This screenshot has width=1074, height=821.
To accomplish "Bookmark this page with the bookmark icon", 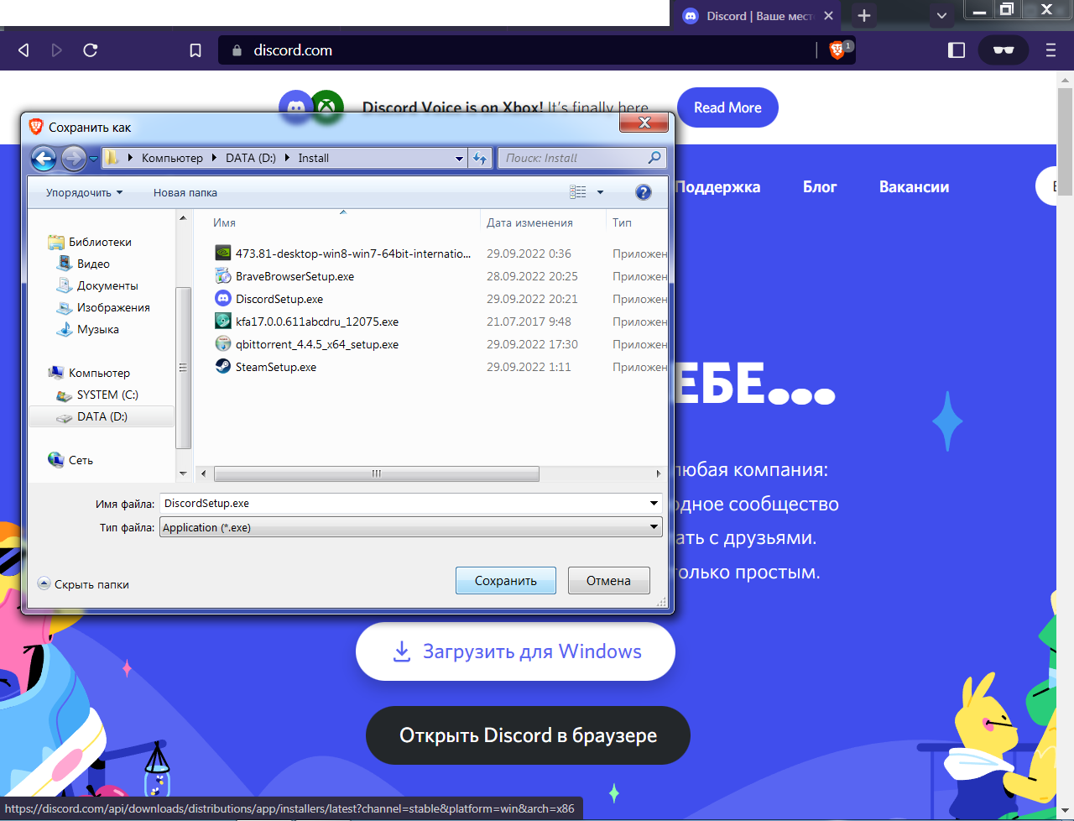I will pos(196,50).
